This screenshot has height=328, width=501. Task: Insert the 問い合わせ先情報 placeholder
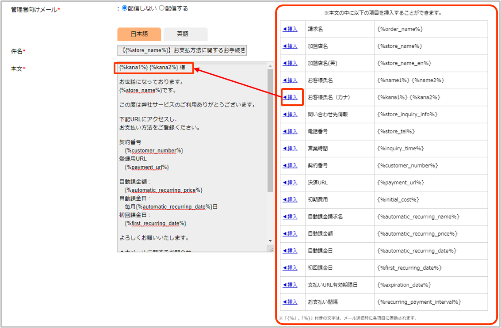pyautogui.click(x=290, y=114)
